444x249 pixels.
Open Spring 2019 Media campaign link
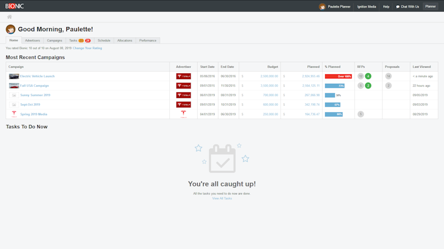point(34,114)
